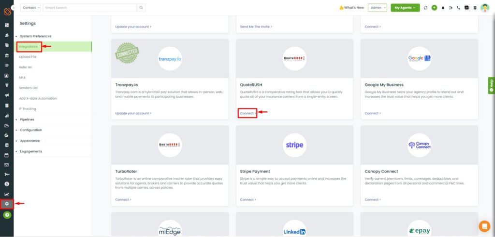Screen dimensions: 495x237
Task: Open the calendar icon in sidebar
Action: coord(7,155)
